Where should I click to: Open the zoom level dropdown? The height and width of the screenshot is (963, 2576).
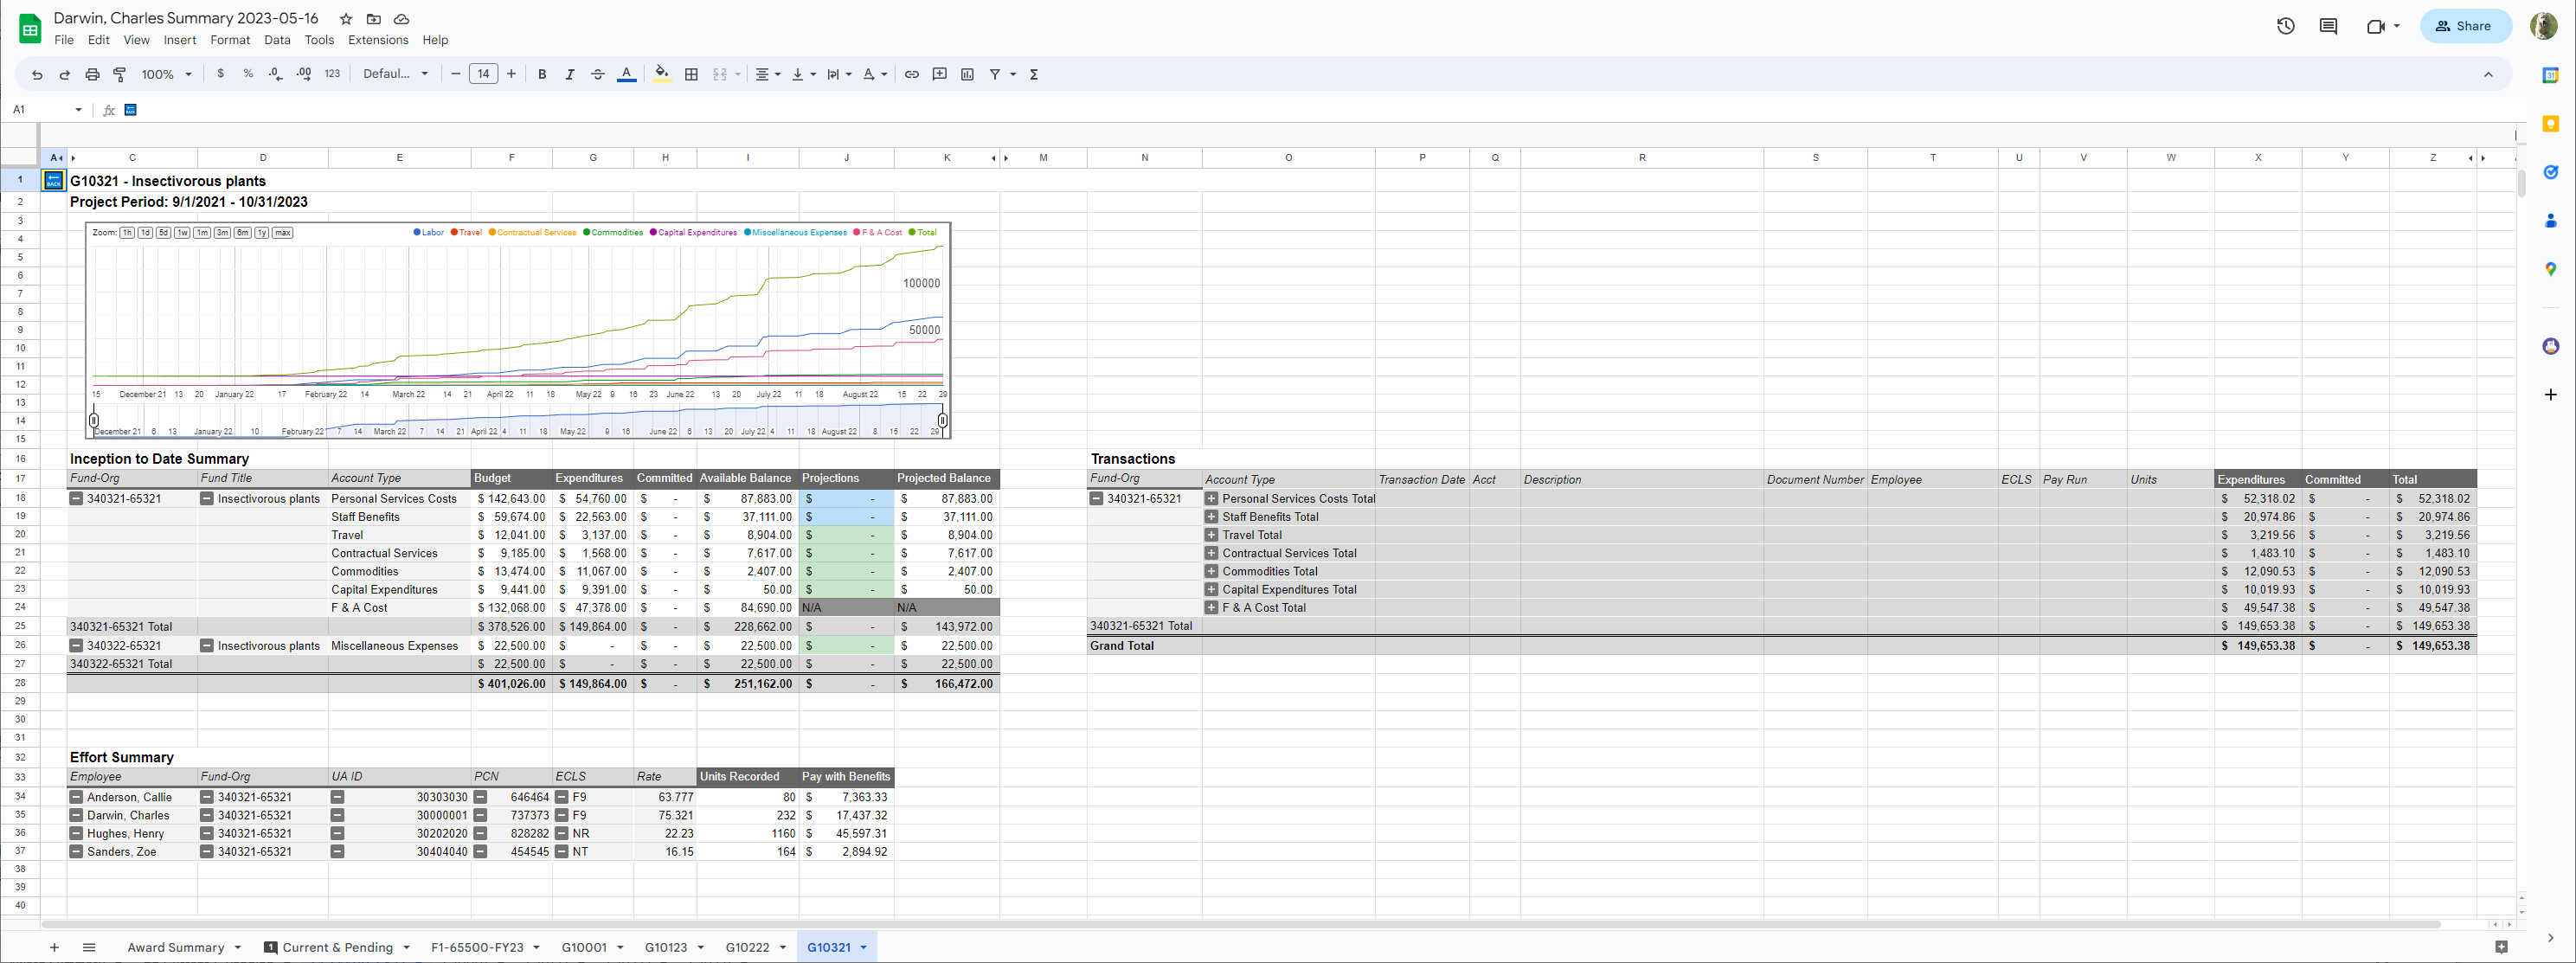coord(166,74)
